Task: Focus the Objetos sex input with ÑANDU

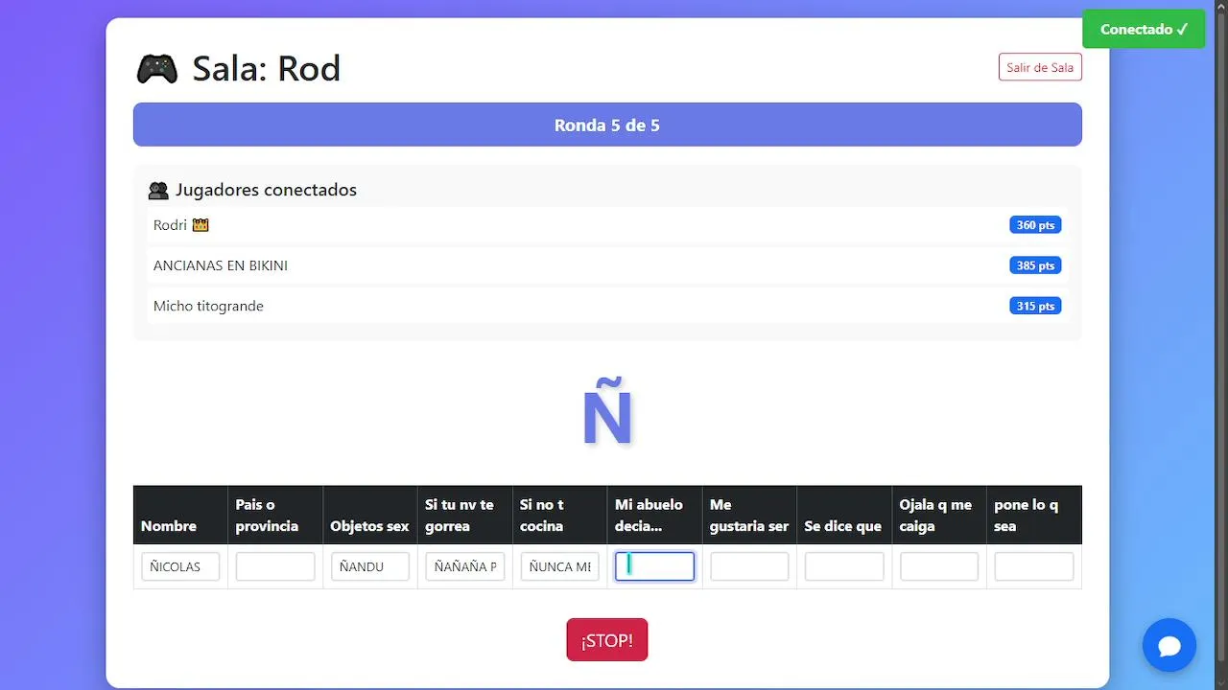Action: (x=370, y=566)
